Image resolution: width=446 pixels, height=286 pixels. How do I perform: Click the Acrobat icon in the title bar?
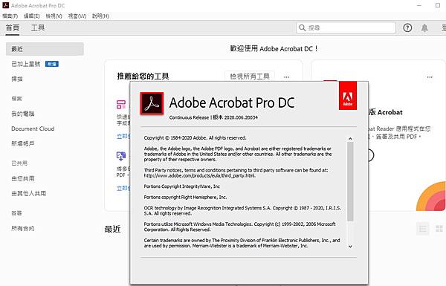click(5, 5)
